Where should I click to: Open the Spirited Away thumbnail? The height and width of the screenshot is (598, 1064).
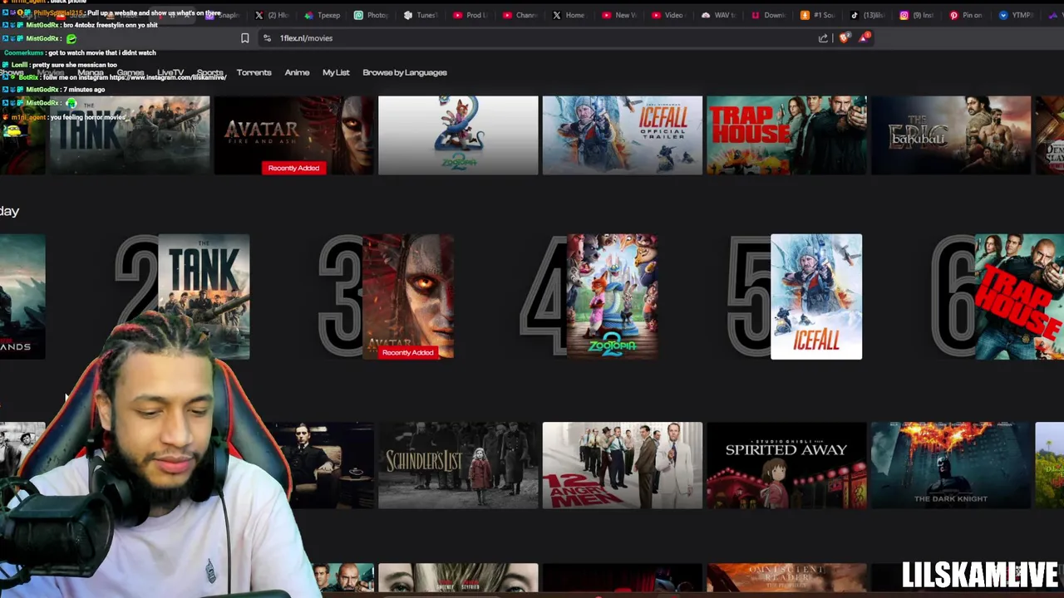(786, 465)
